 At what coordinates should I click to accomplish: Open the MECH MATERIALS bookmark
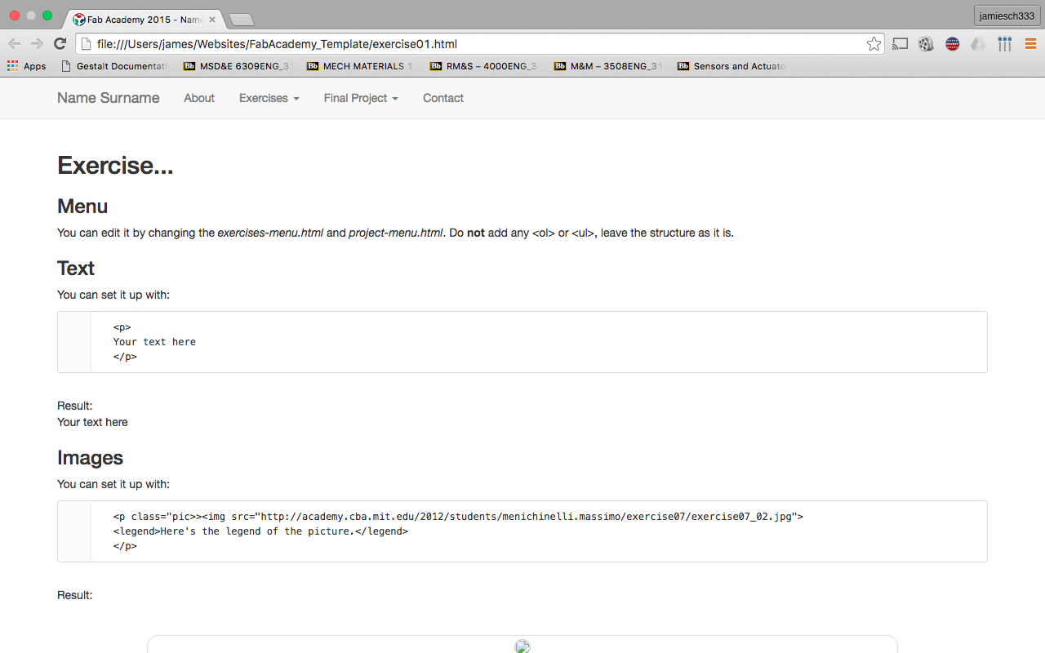tap(359, 66)
